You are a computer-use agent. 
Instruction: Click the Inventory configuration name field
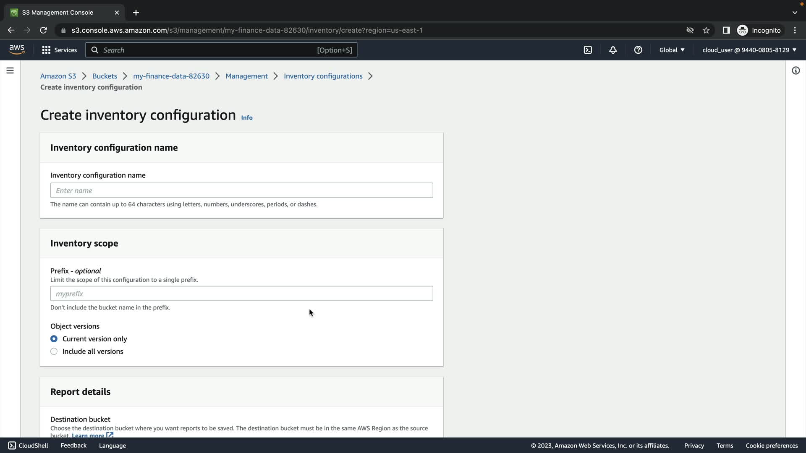[x=241, y=190]
